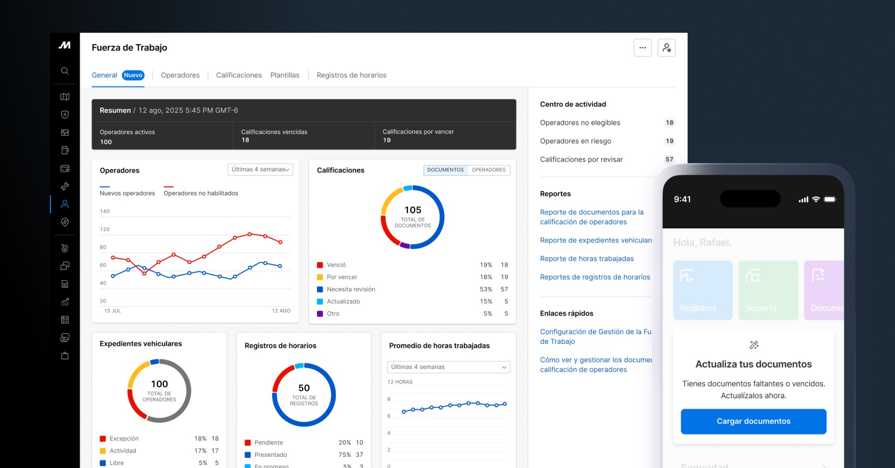Screen dimensions: 895x468
Task: Expand the Promedio de horas period dropdown
Action: pos(448,367)
